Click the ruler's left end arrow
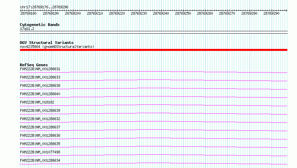The width and height of the screenshot is (297, 168). coord(21,10)
